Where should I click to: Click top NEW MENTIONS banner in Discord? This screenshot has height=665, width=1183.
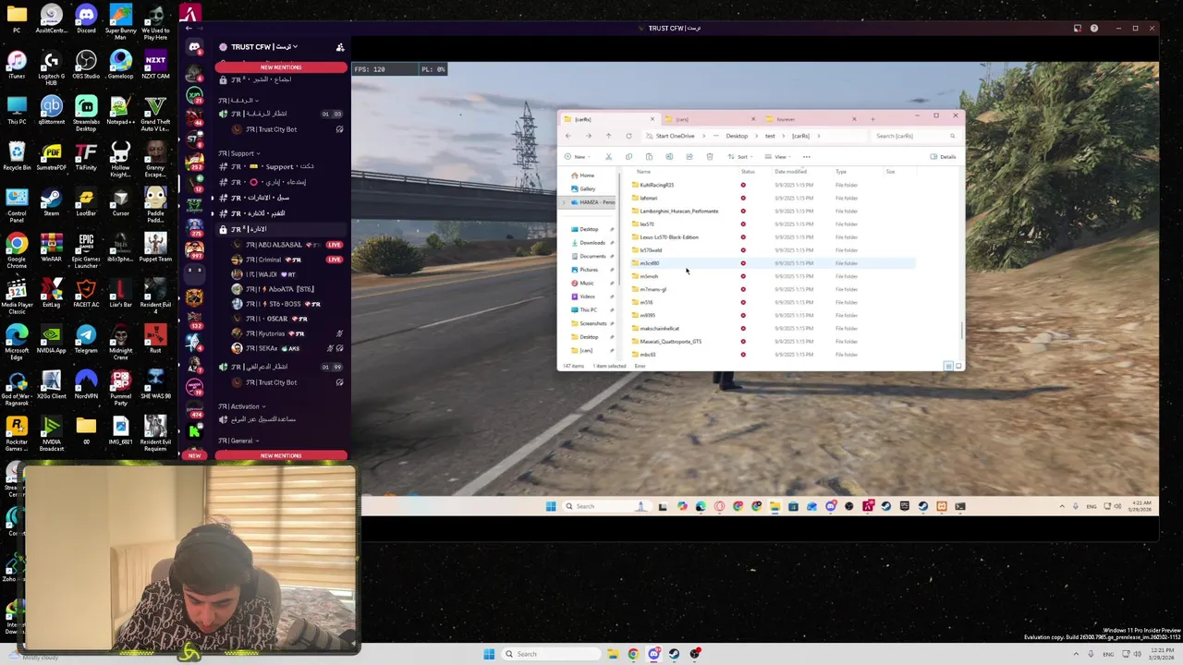click(281, 67)
